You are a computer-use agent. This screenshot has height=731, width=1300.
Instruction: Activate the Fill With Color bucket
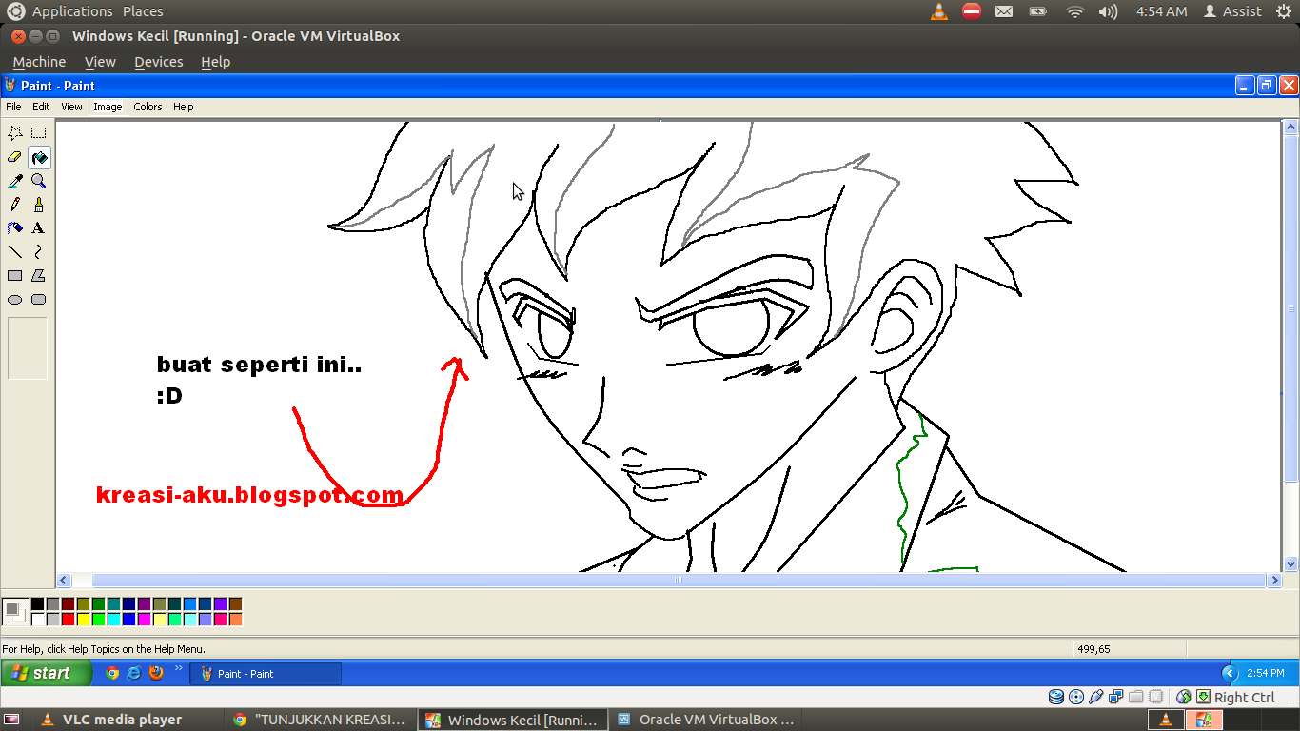(x=38, y=157)
